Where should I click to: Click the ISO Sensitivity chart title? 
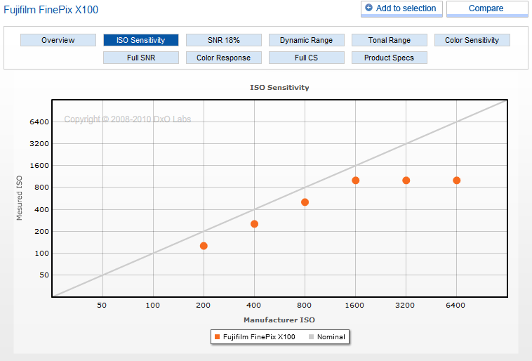279,88
